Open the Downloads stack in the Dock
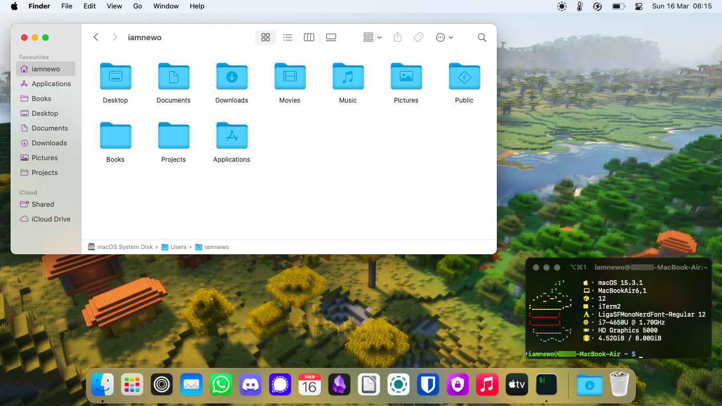 point(590,385)
